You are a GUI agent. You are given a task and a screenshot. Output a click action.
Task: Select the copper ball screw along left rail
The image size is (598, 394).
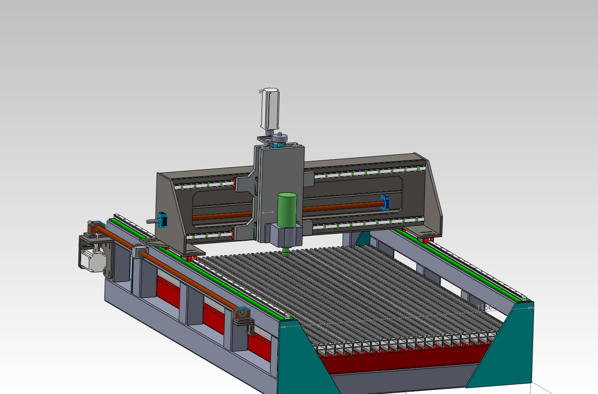pos(189,280)
